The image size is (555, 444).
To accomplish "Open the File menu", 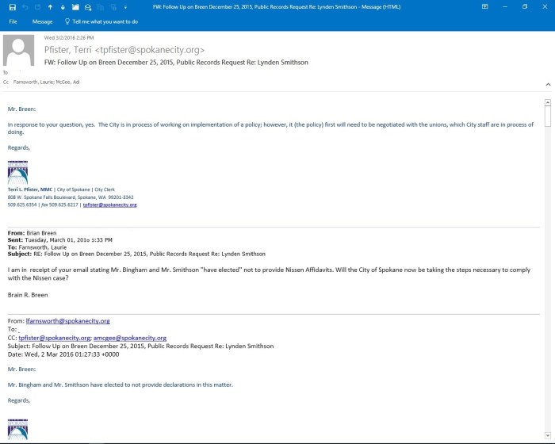I will coord(13,21).
